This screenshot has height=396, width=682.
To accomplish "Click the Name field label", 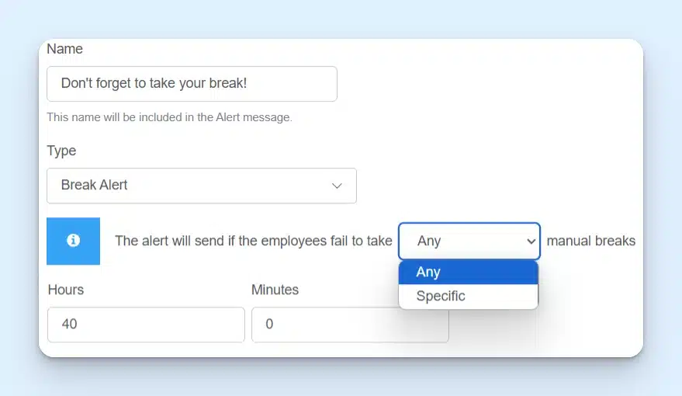I will click(x=64, y=49).
